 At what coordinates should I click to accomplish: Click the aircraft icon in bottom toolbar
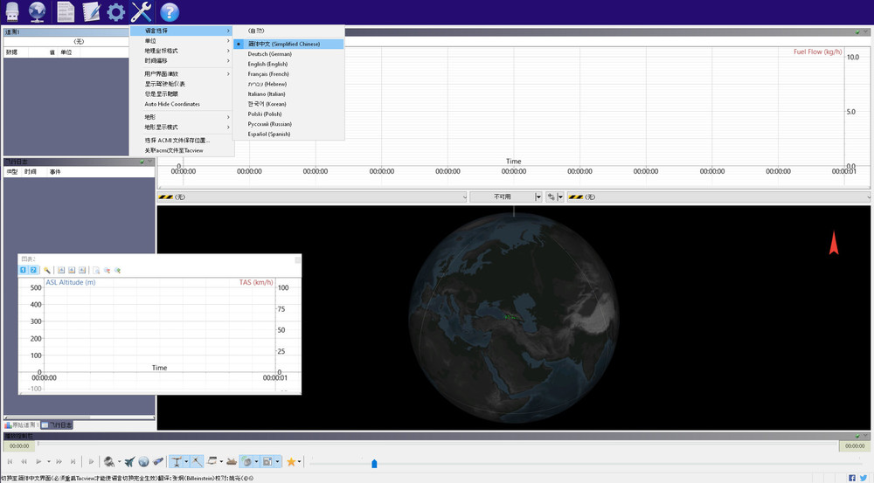click(x=129, y=461)
